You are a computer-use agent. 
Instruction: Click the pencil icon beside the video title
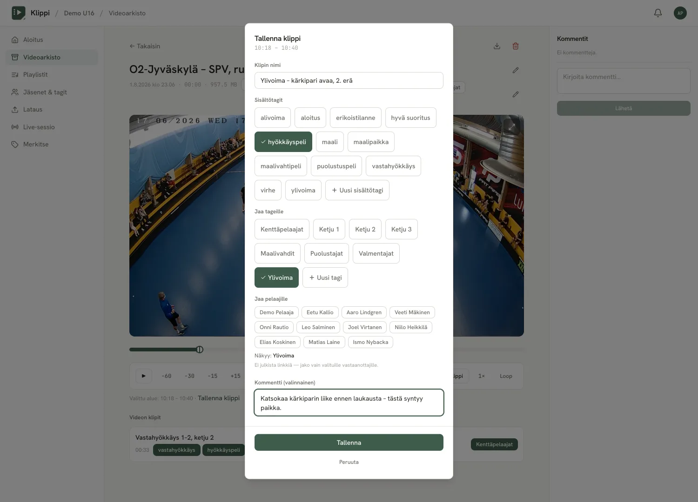click(516, 70)
